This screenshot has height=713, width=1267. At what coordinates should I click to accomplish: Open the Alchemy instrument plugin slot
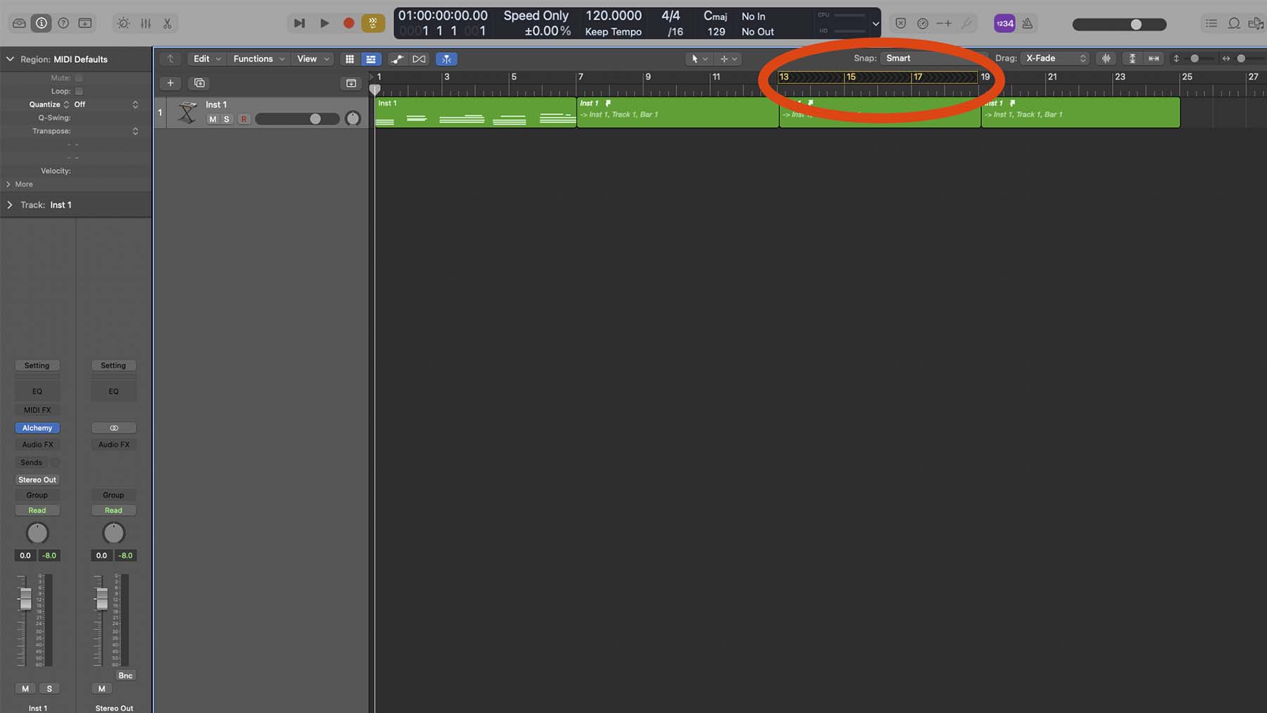click(x=37, y=428)
